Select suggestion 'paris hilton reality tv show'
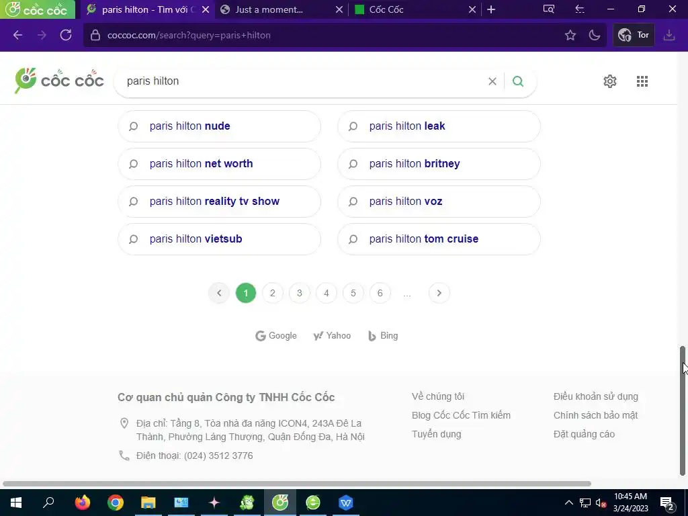 (220, 202)
